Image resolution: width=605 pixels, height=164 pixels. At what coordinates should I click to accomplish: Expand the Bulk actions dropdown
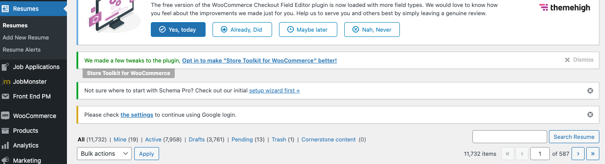click(104, 154)
